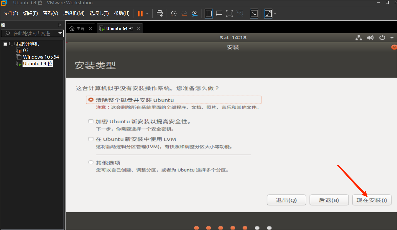Screen dimensions: 397x230
Task: Click the library search input field
Action: (x=32, y=33)
